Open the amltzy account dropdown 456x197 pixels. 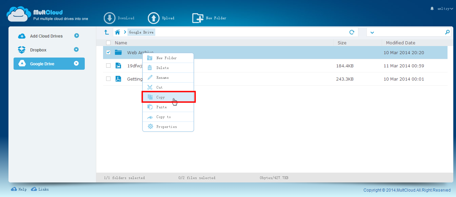coord(445,9)
